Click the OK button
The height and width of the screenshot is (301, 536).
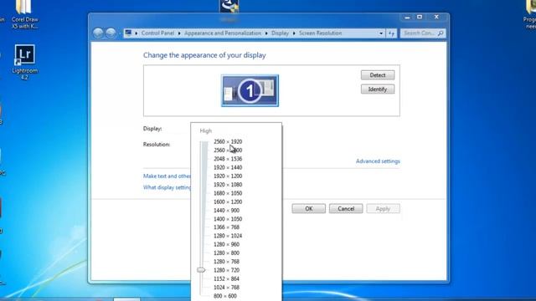[x=309, y=208]
